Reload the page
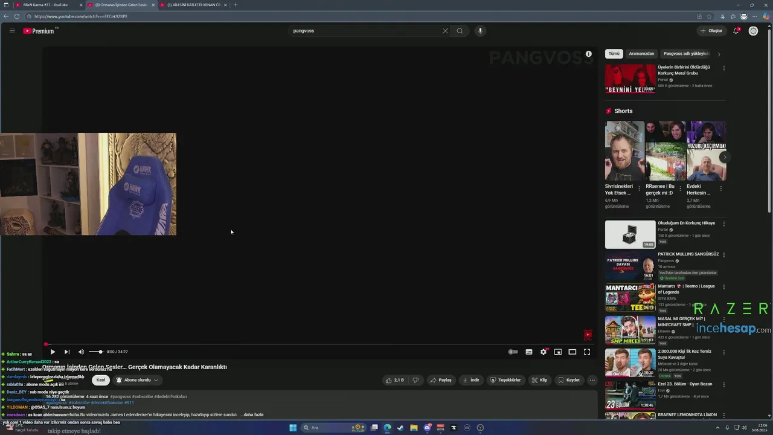 (x=16, y=16)
